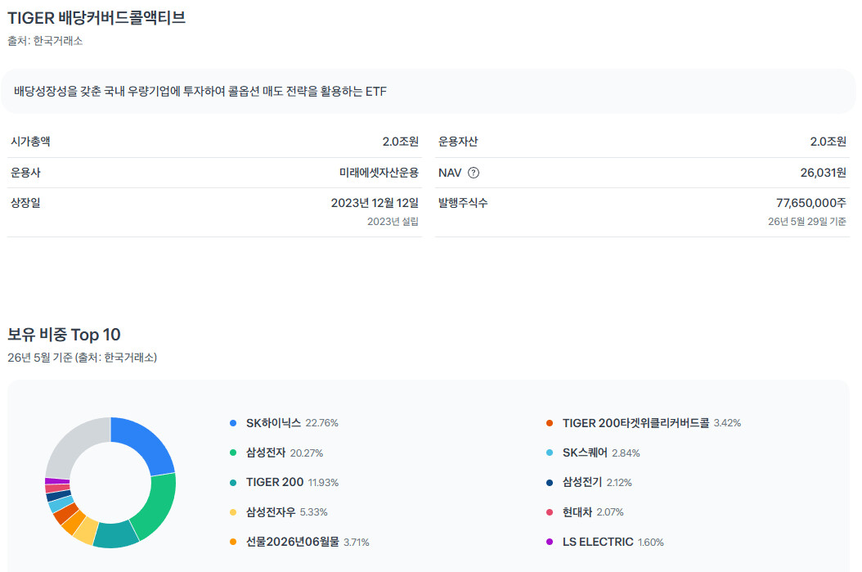Image resolution: width=862 pixels, height=572 pixels.
Task: Click the 시가총액 label
Action: point(30,142)
